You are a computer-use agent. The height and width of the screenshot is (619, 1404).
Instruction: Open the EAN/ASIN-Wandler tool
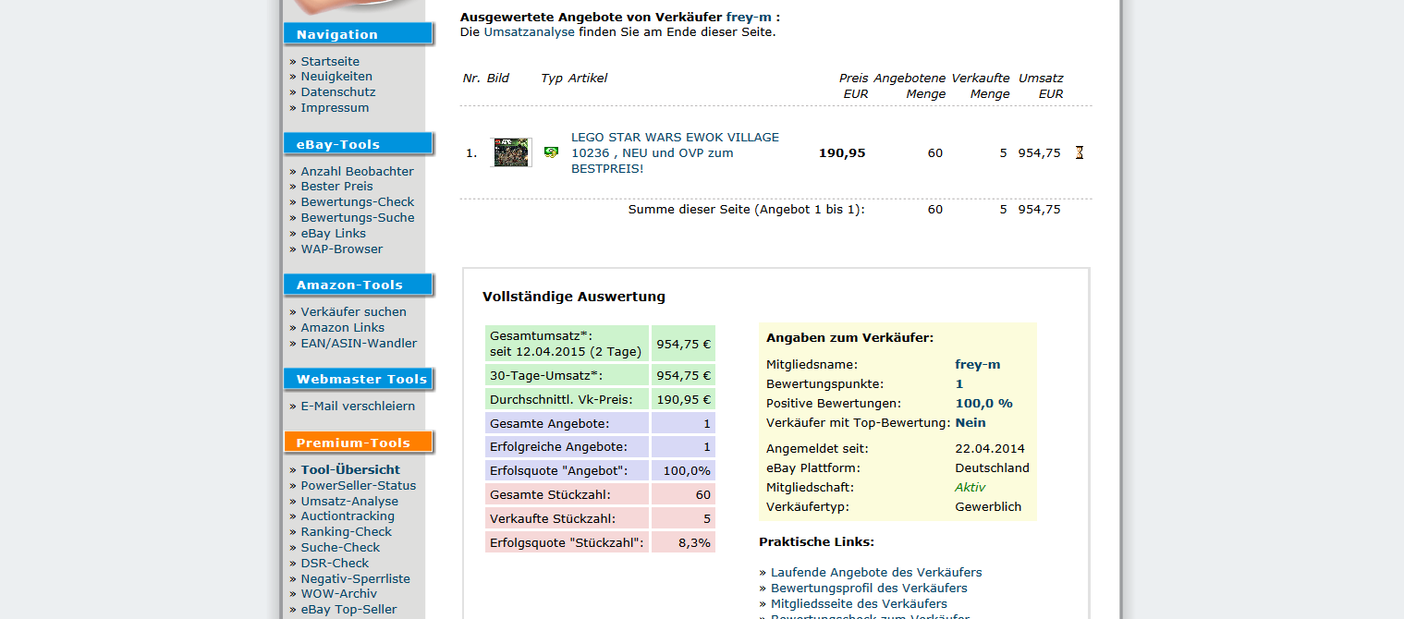coord(359,344)
